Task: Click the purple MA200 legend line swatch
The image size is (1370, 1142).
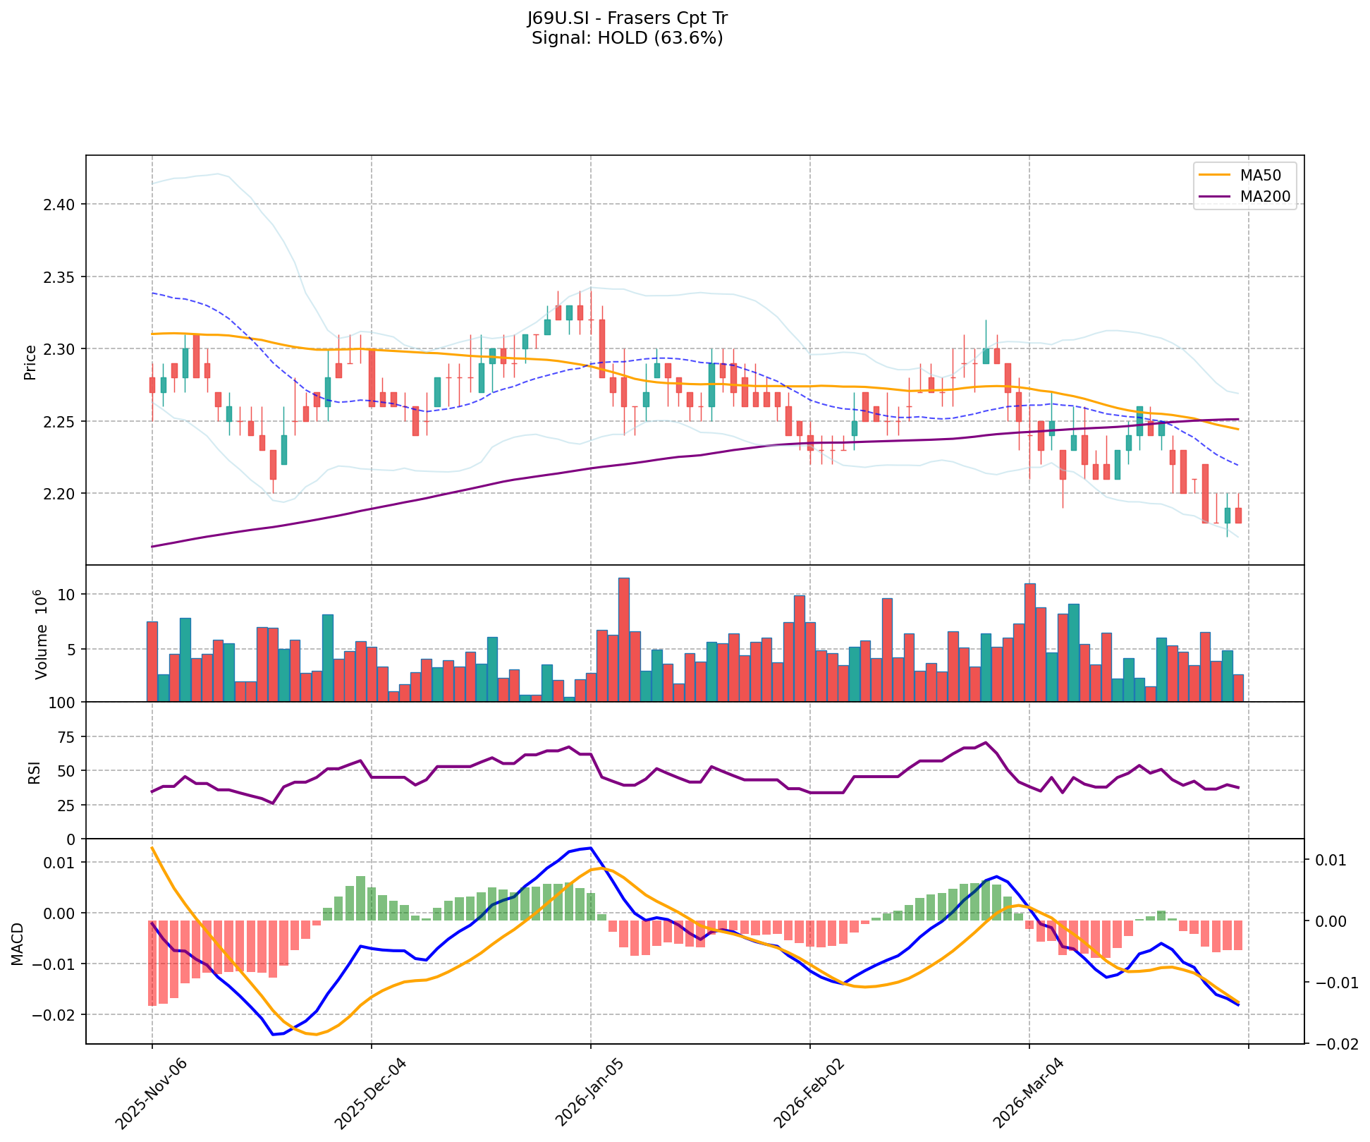Action: click(x=1214, y=197)
